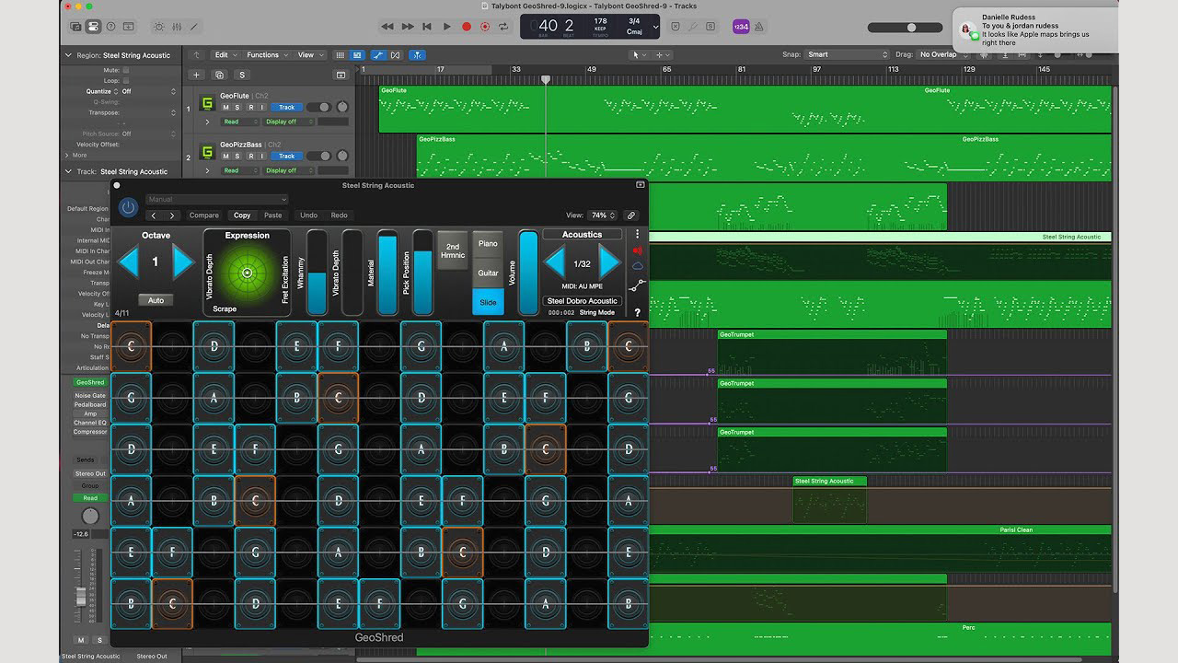This screenshot has height=663, width=1178.
Task: Open the plugin View size dropdown
Action: 603,215
